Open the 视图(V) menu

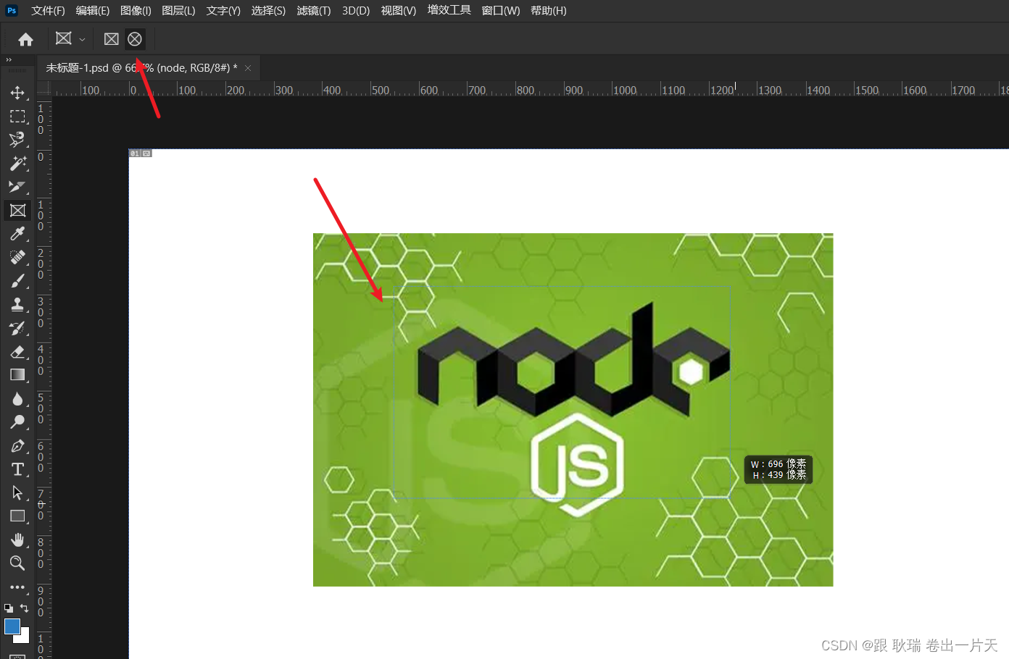[x=399, y=11]
